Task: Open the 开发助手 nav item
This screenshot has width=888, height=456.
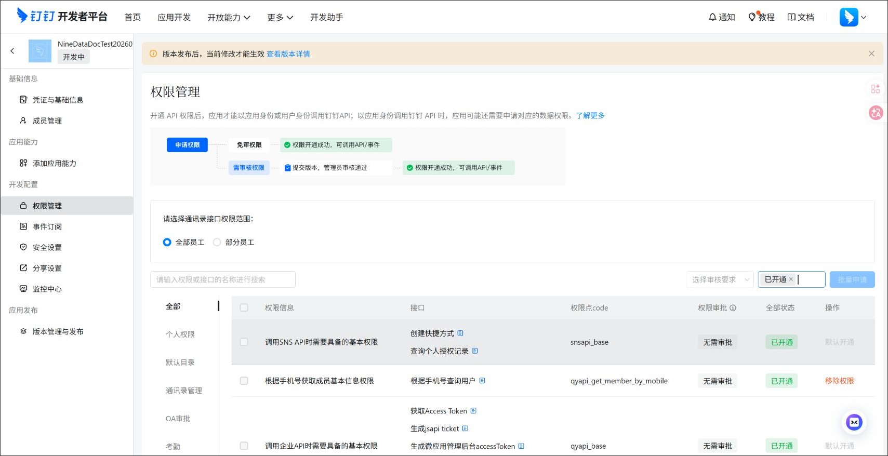Action: (x=327, y=17)
